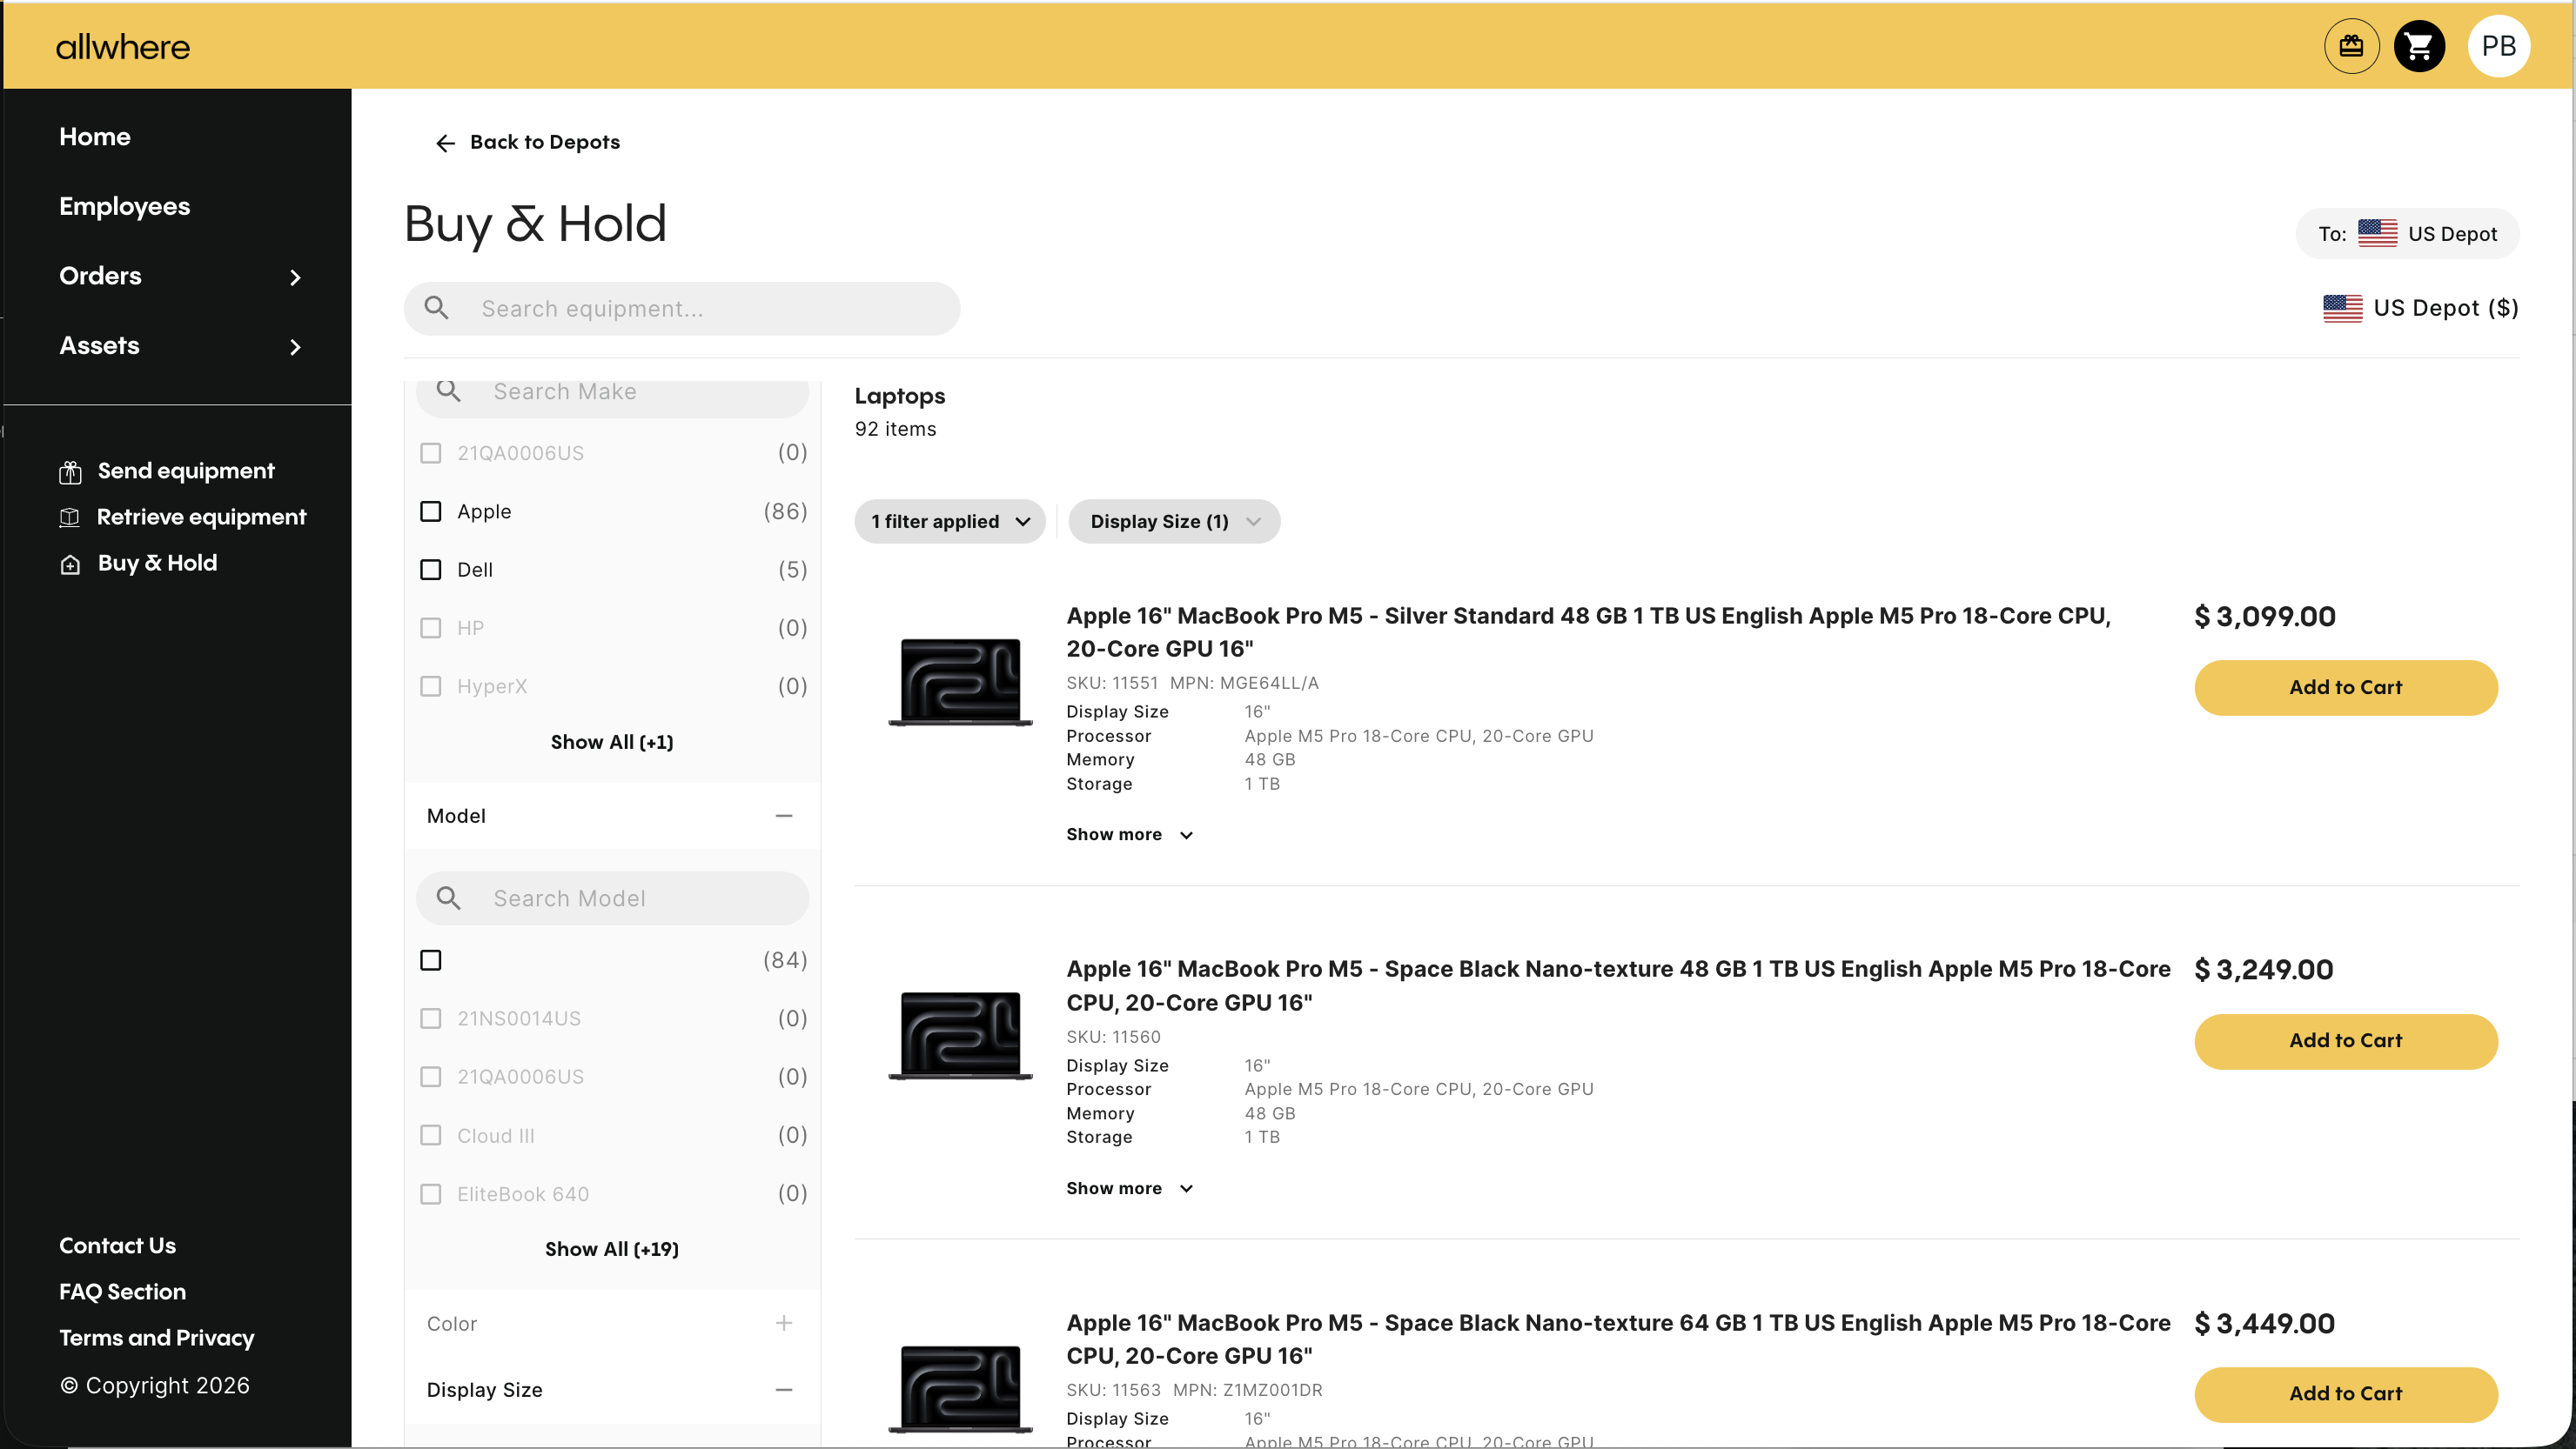
Task: Focus the Search equipment field
Action: pos(682,309)
